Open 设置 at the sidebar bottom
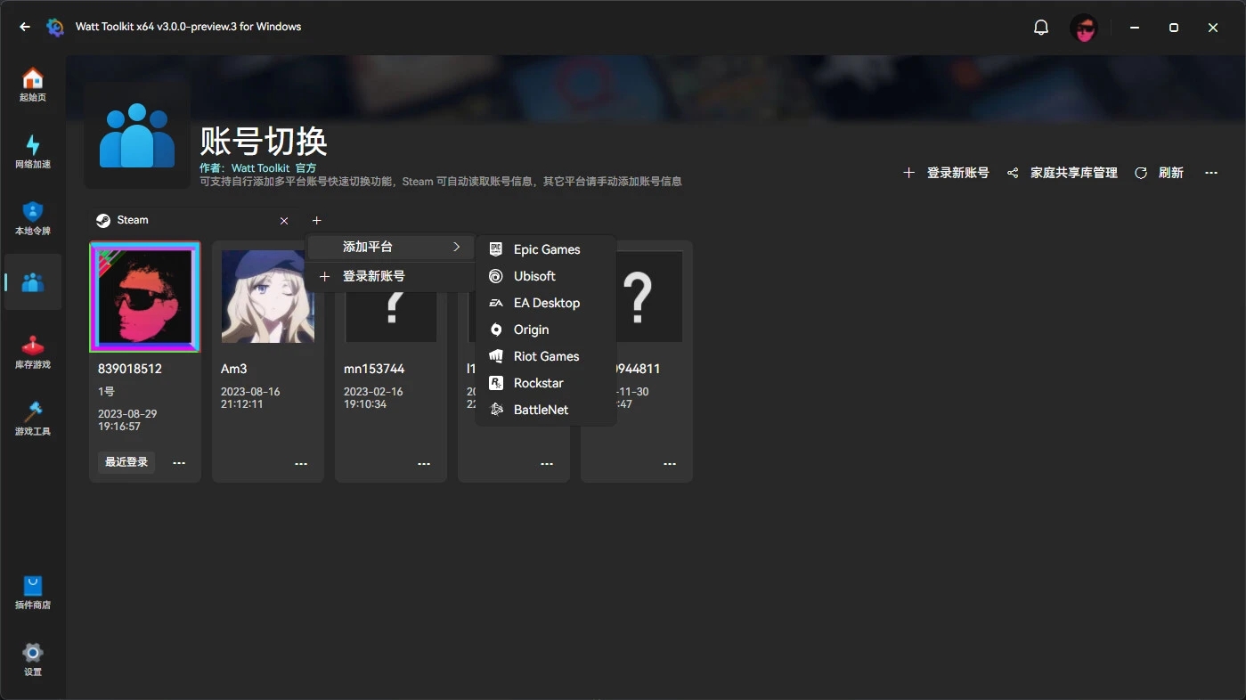Image resolution: width=1246 pixels, height=700 pixels. pyautogui.click(x=32, y=659)
